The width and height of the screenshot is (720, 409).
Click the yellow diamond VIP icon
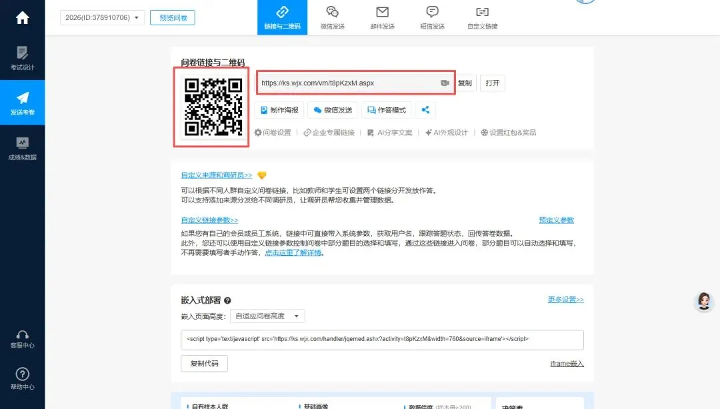click(262, 175)
